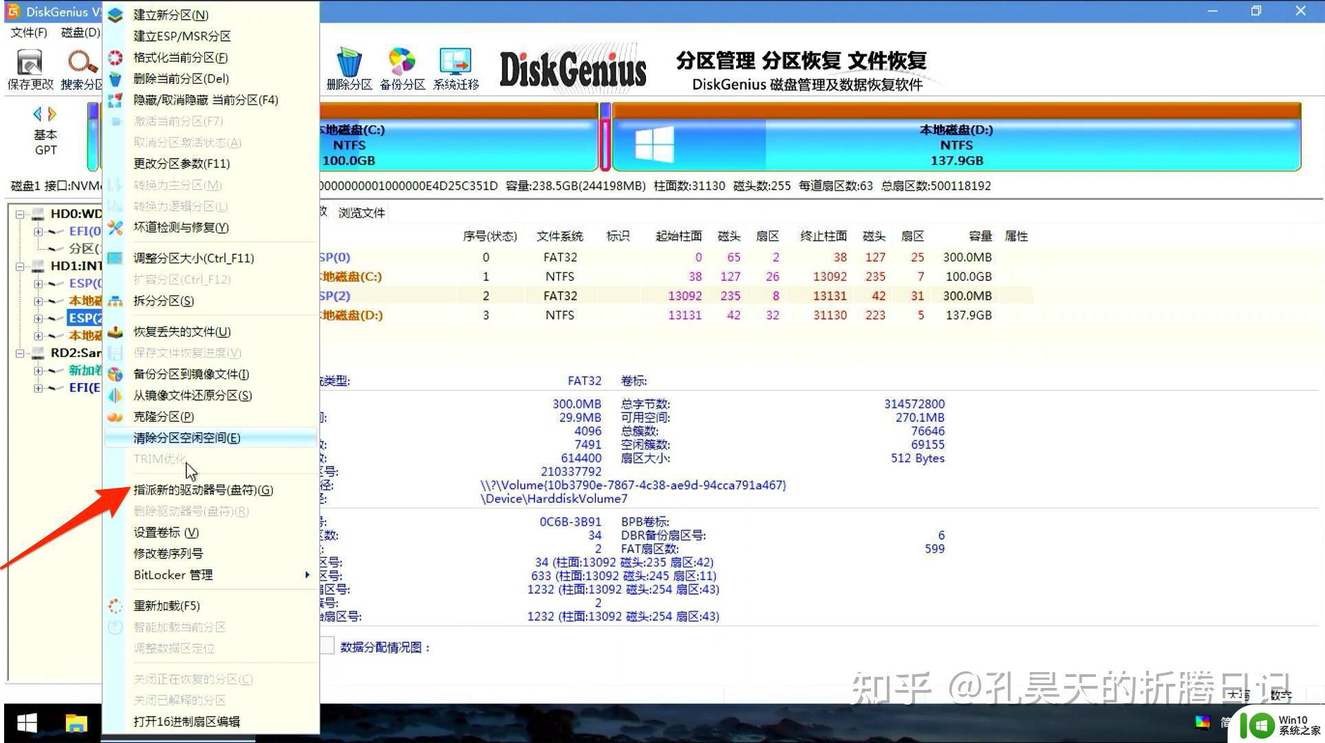The image size is (1325, 743).
Task: Choose 建立ESP/MSR分区 menu entry
Action: click(x=182, y=36)
